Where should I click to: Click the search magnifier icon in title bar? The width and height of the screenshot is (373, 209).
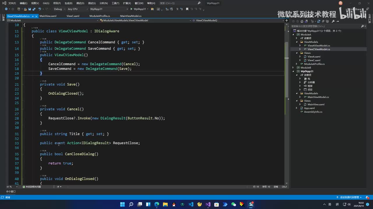[199, 3]
